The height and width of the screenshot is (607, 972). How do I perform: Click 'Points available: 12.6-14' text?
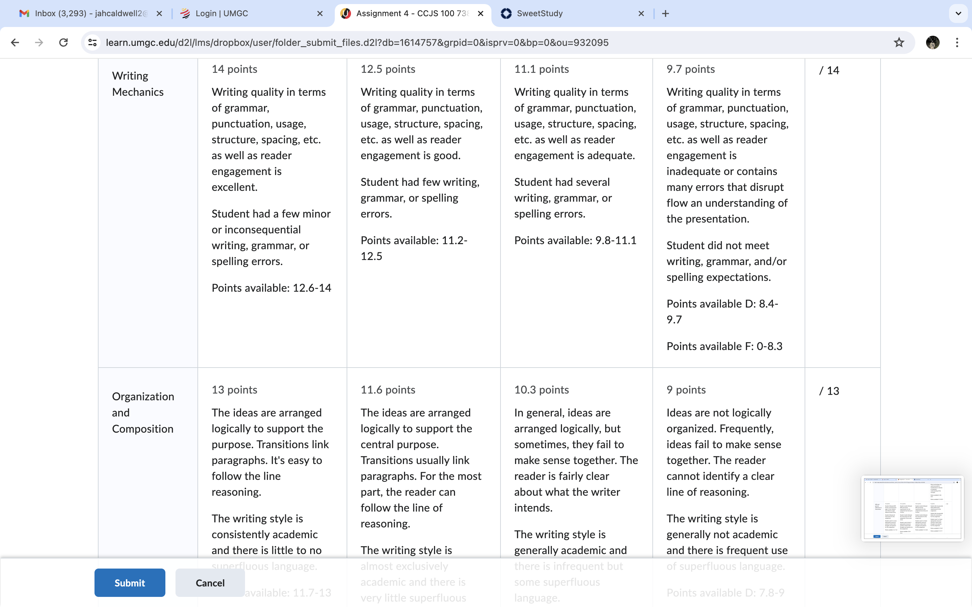pos(271,288)
